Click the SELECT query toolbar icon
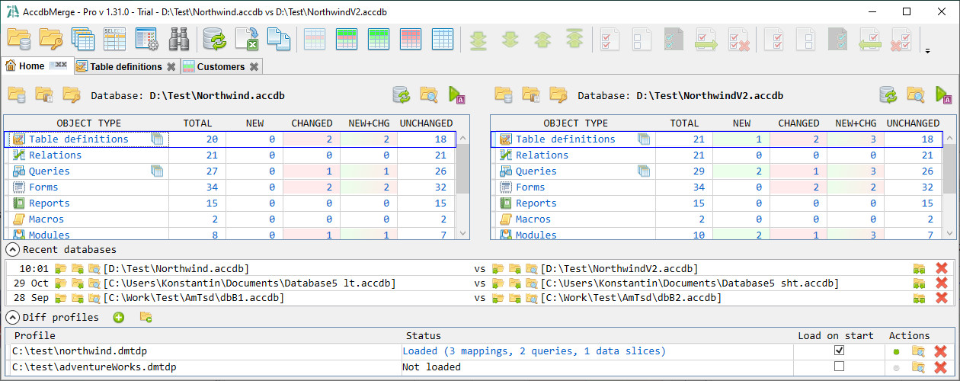 pyautogui.click(x=114, y=39)
